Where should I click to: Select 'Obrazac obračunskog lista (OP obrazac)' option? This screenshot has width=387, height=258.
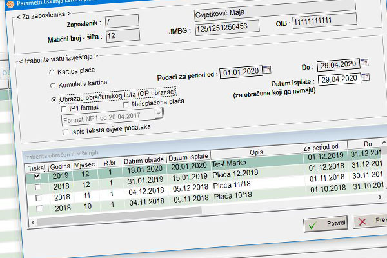(52, 99)
